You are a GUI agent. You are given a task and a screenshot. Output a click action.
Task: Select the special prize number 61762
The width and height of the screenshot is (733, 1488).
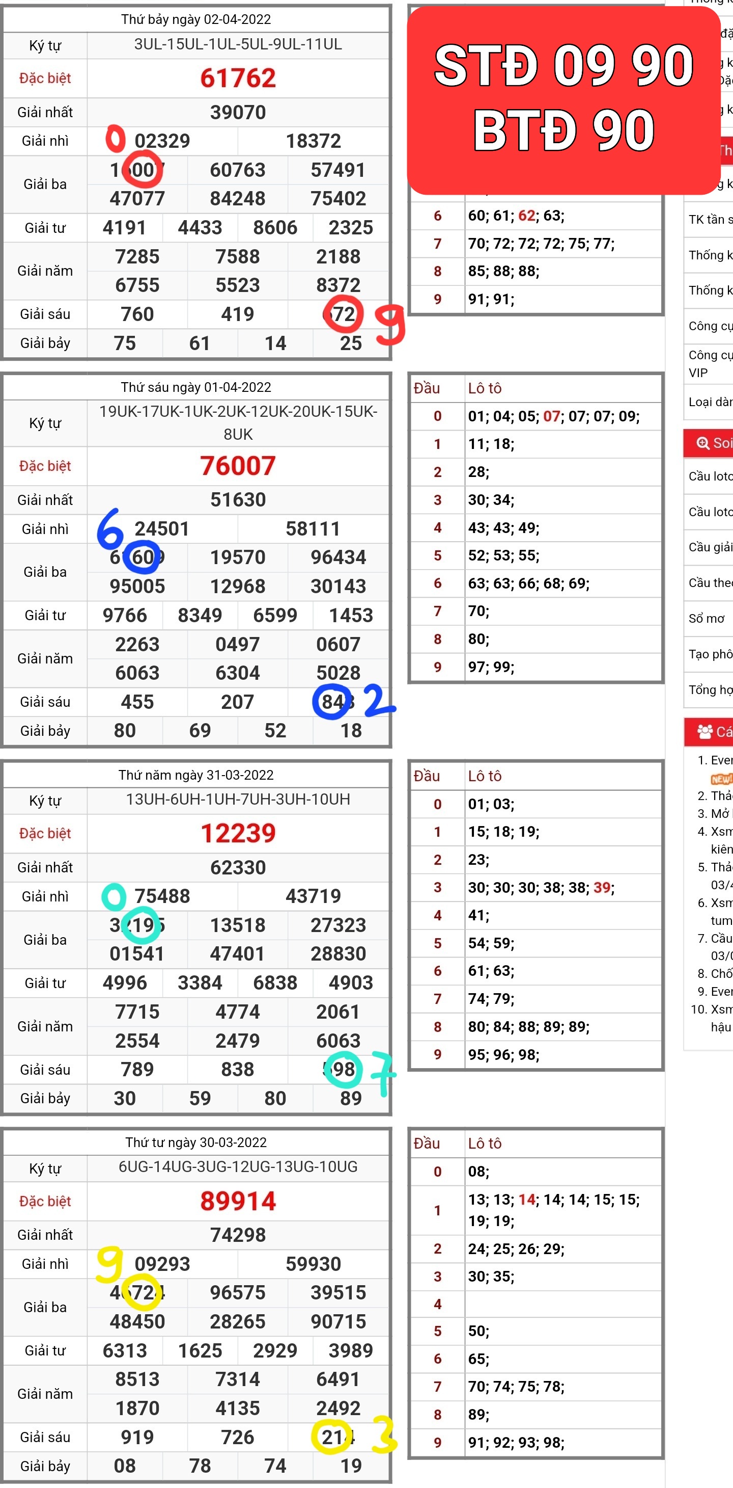pyautogui.click(x=238, y=78)
